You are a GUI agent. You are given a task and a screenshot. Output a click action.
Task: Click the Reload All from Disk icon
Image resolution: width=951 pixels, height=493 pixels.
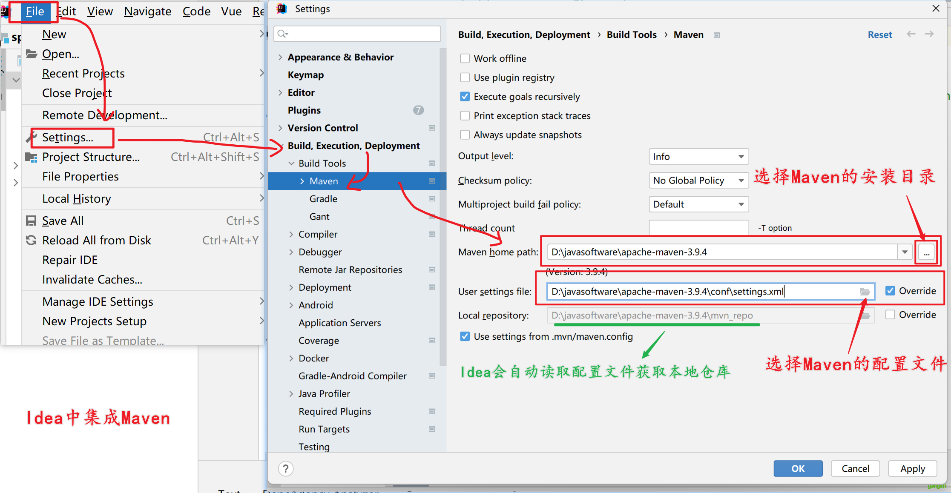pos(31,240)
